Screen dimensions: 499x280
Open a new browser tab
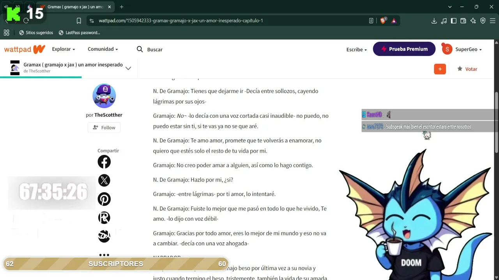pyautogui.click(x=122, y=7)
